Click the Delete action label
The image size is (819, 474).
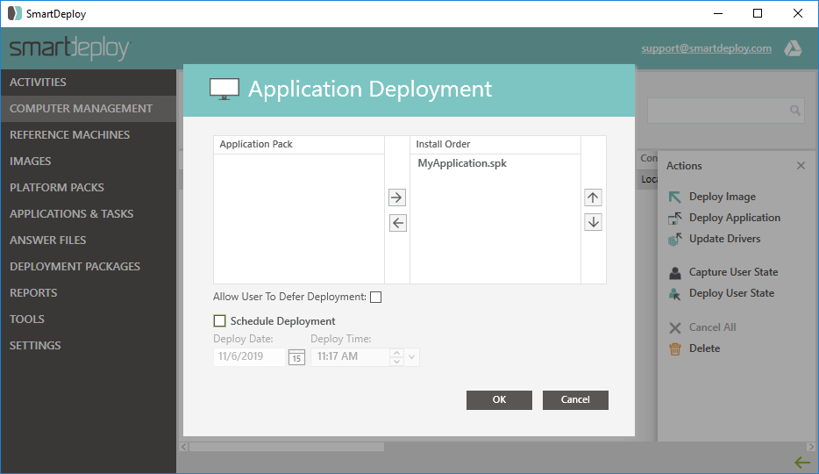[x=704, y=348]
